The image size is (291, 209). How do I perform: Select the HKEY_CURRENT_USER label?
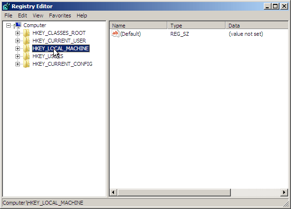pyautogui.click(x=59, y=41)
